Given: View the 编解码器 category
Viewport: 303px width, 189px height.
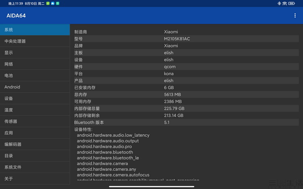Looking at the screenshot, I should (35, 144).
